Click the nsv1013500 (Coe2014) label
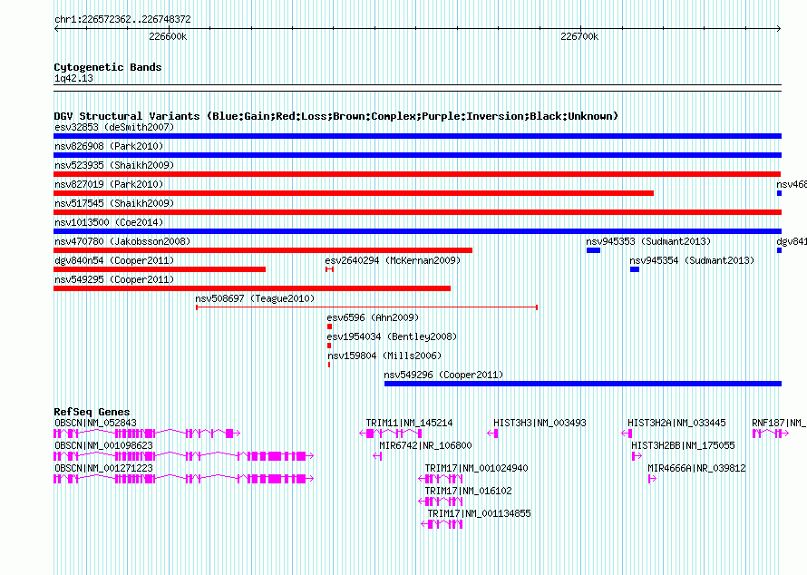Viewport: 807px width, 575px height. [109, 222]
